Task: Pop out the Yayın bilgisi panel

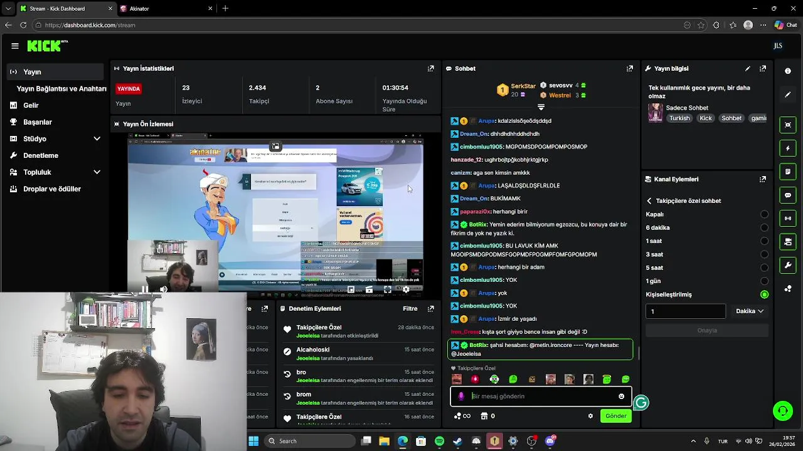Action: click(762, 68)
